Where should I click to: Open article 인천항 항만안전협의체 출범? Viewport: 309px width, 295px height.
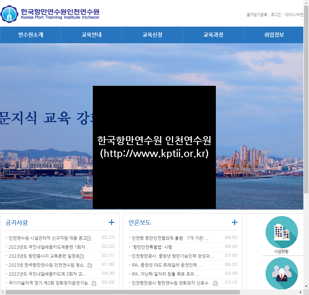[x=170, y=238]
